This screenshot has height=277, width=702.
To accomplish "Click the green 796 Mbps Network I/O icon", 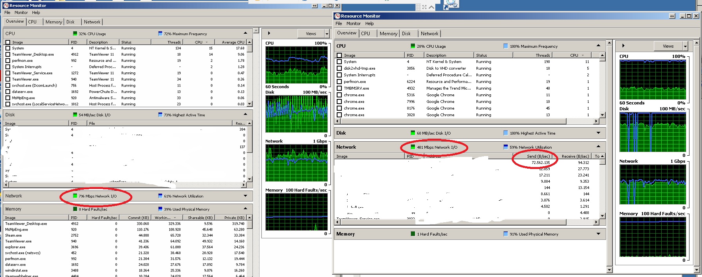I will 75,196.
